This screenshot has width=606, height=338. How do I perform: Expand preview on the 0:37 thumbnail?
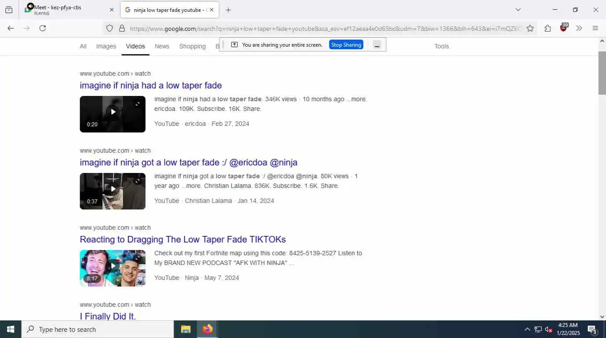(x=138, y=181)
